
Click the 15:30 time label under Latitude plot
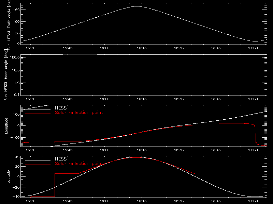tap(30, 201)
